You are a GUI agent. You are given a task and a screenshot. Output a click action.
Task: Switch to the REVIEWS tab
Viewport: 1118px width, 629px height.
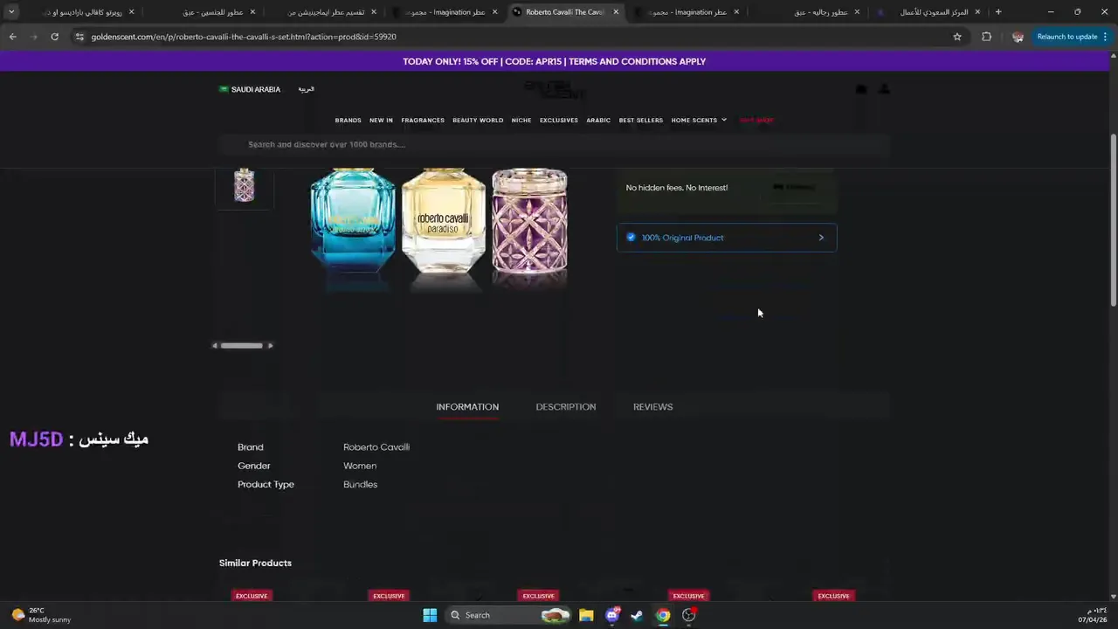point(652,407)
